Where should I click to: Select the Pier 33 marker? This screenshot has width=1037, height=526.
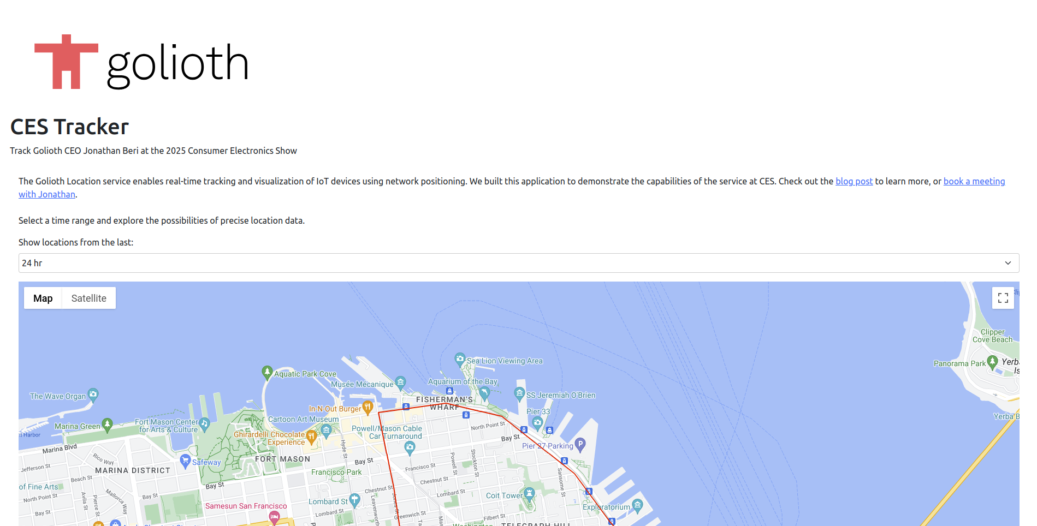tap(537, 423)
